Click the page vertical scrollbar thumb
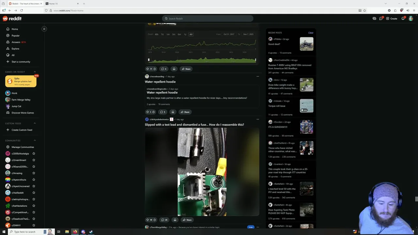The image size is (418, 235). click(416, 199)
